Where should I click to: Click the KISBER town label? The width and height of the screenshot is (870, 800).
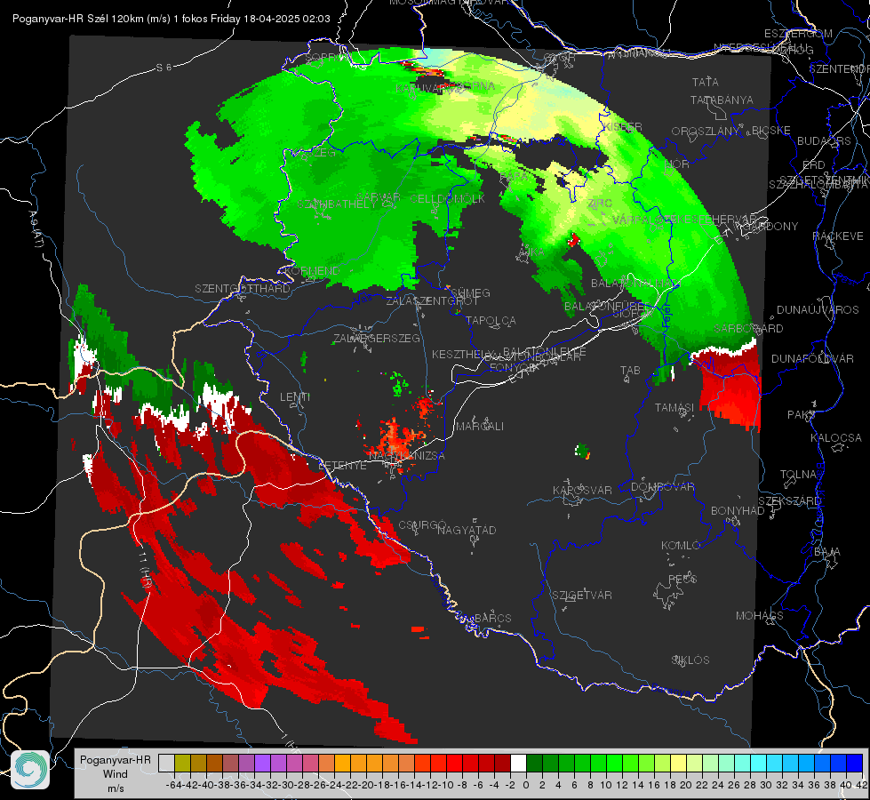click(623, 127)
